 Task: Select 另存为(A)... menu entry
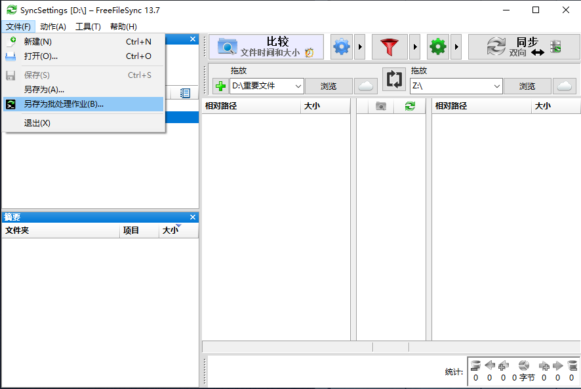coord(83,90)
